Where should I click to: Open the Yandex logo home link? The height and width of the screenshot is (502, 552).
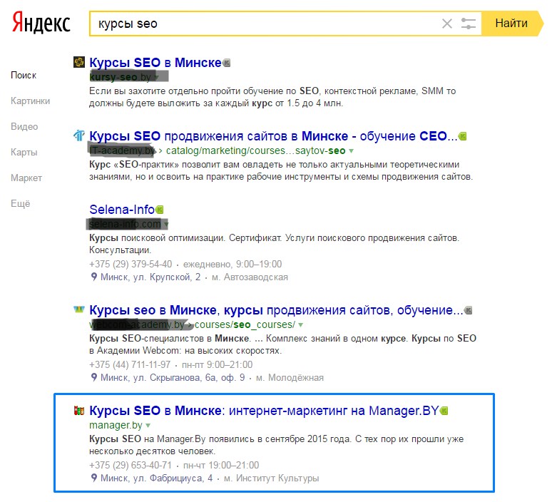point(41,23)
